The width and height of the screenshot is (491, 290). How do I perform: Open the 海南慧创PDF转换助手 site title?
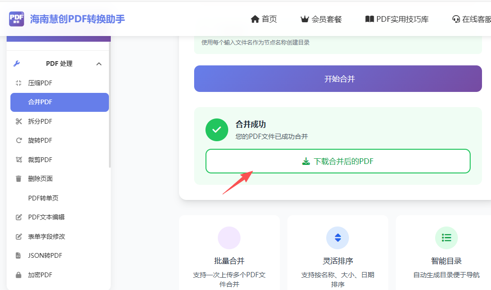tap(77, 19)
